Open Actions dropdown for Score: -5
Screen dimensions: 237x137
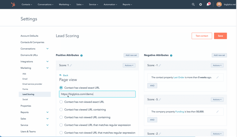(x=217, y=99)
